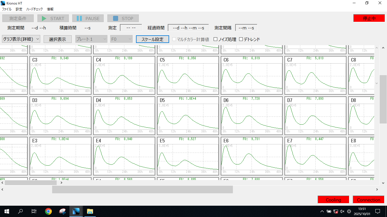The image size is (387, 217).
Task: Open the ハードチェック menu
Action: (35, 9)
